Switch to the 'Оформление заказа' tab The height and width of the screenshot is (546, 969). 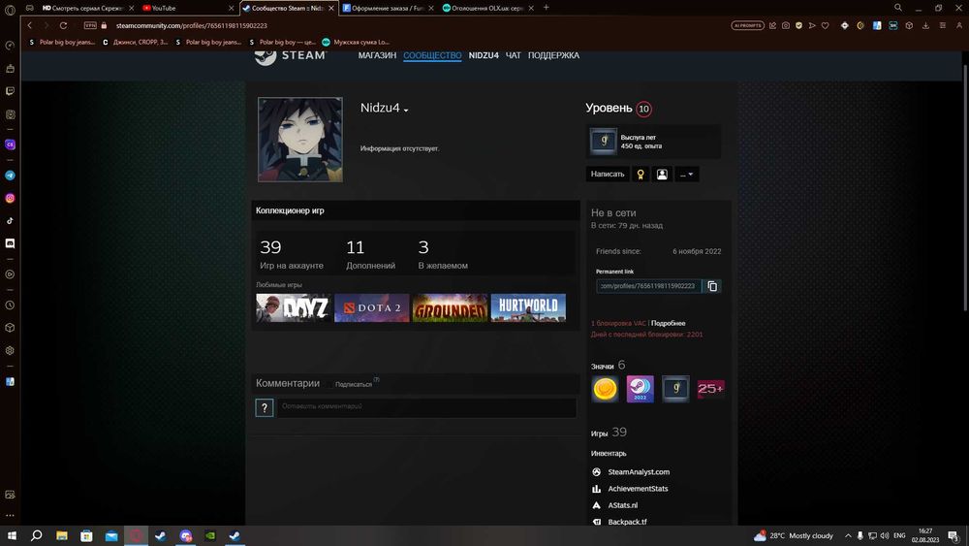coord(387,8)
